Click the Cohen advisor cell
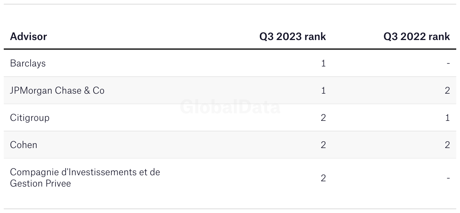The image size is (460, 213). point(24,145)
